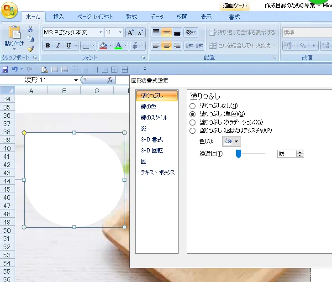The image size is (332, 282).
Task: Select 塗りつぶし (図またはテクスチャ) radio option
Action: (192, 131)
